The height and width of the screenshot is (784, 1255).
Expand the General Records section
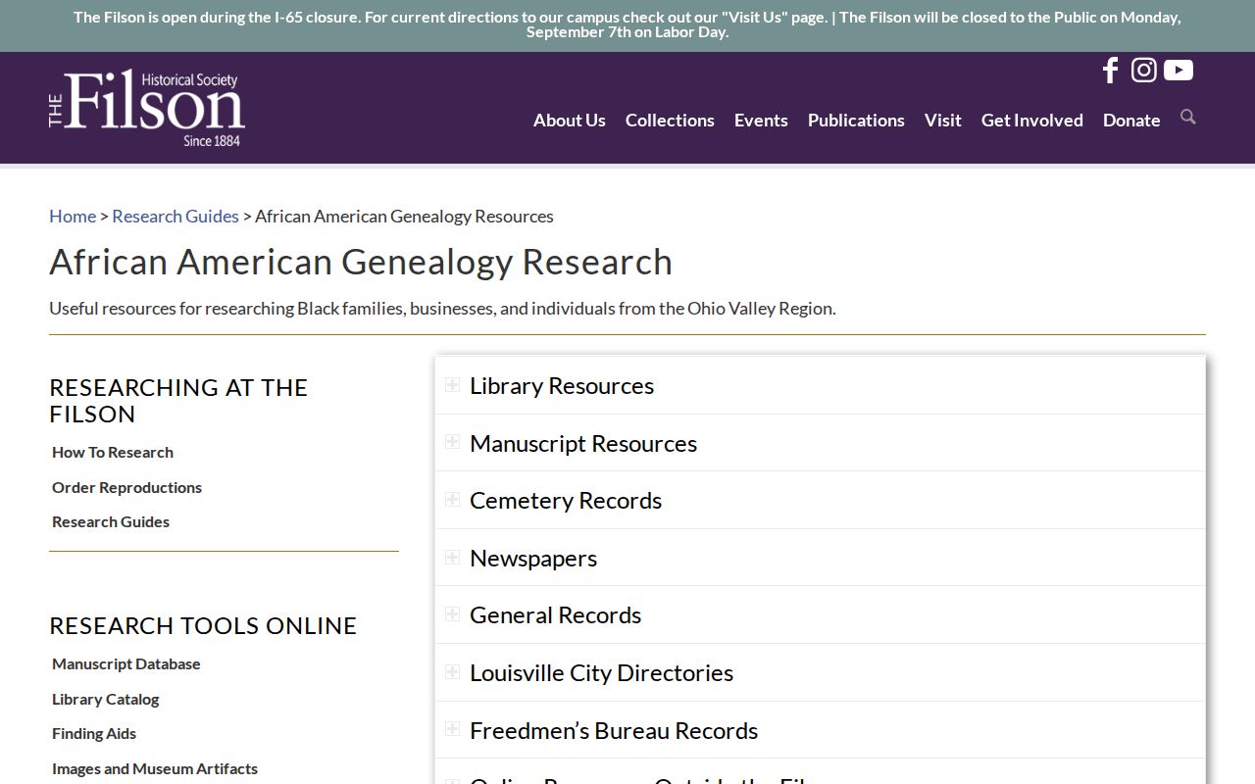click(820, 614)
